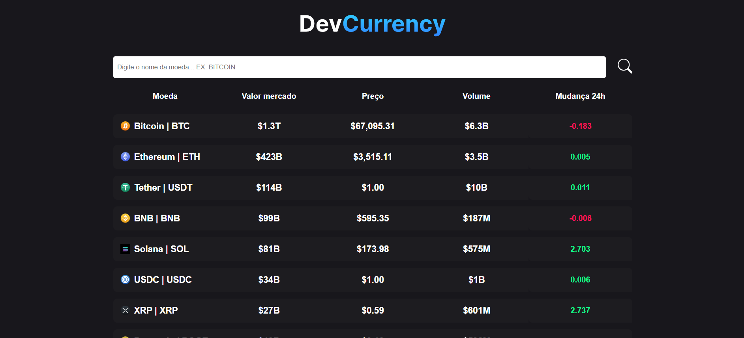
Task: Select XRP price $0.59
Action: pyautogui.click(x=373, y=310)
